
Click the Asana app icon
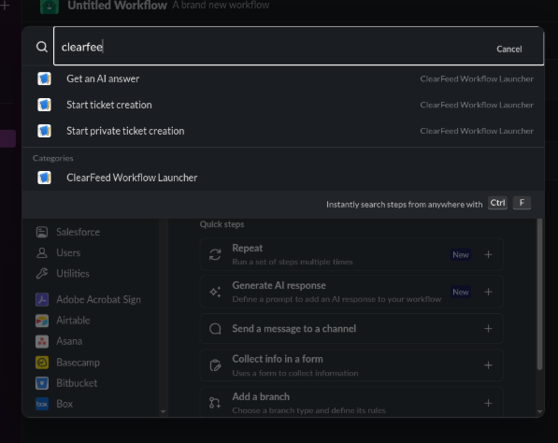tap(42, 341)
